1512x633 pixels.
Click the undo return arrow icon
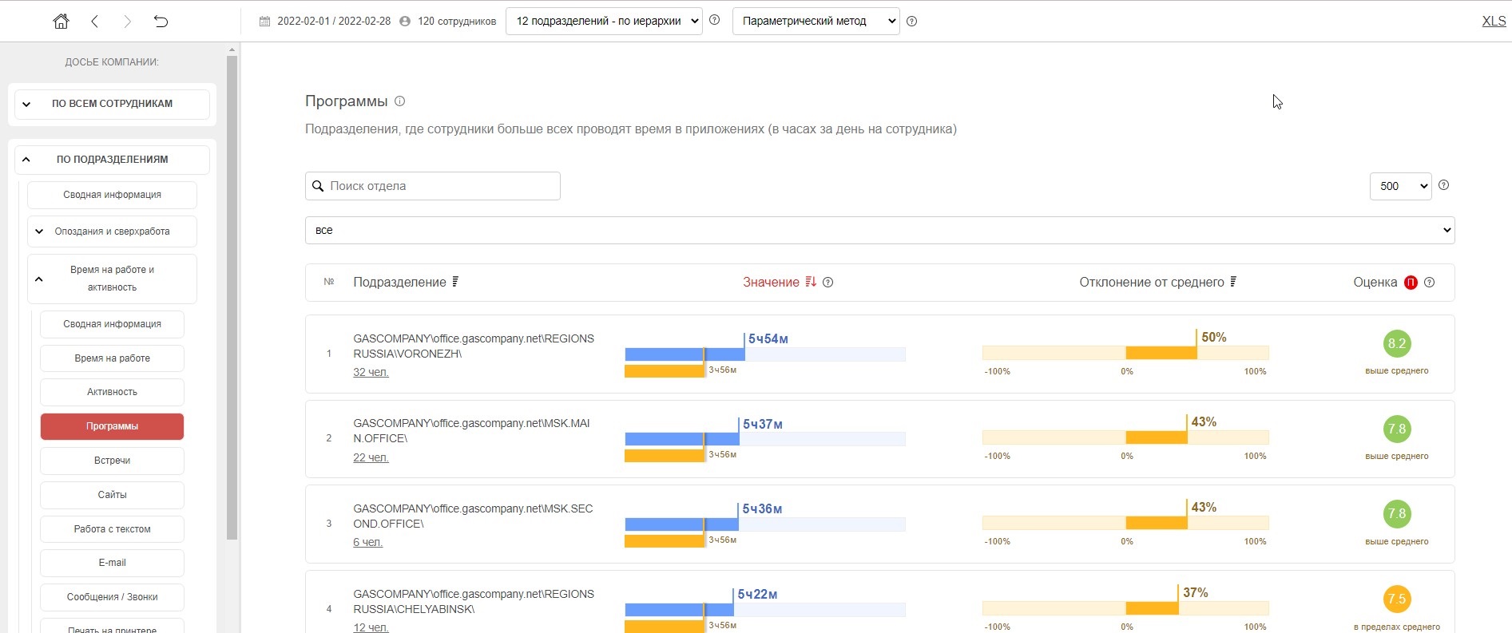(161, 22)
